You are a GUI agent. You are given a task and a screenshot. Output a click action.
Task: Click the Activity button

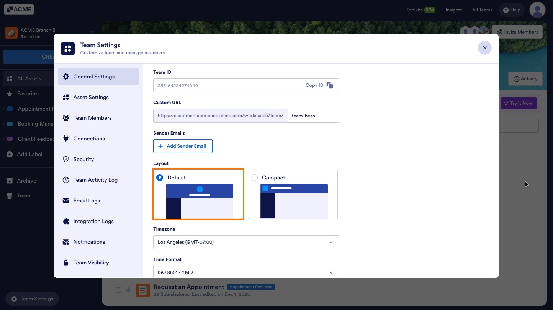[525, 79]
